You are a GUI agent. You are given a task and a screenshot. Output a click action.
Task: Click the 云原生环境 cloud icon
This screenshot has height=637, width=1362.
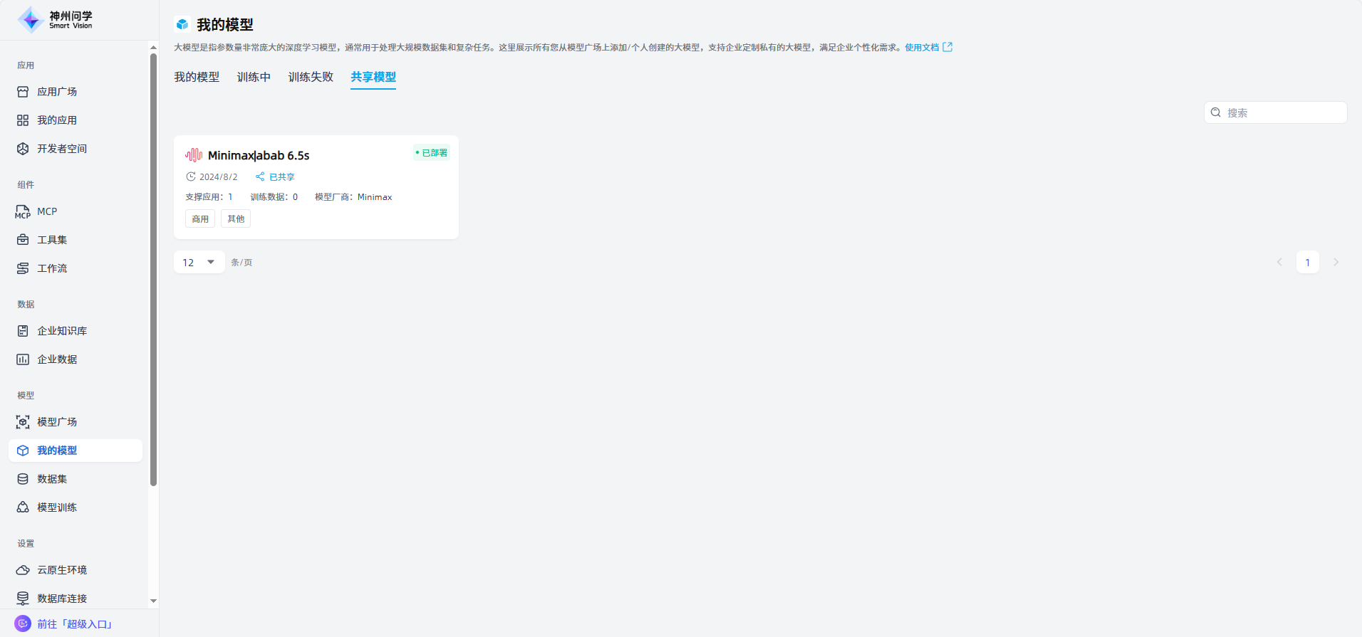coord(23,570)
